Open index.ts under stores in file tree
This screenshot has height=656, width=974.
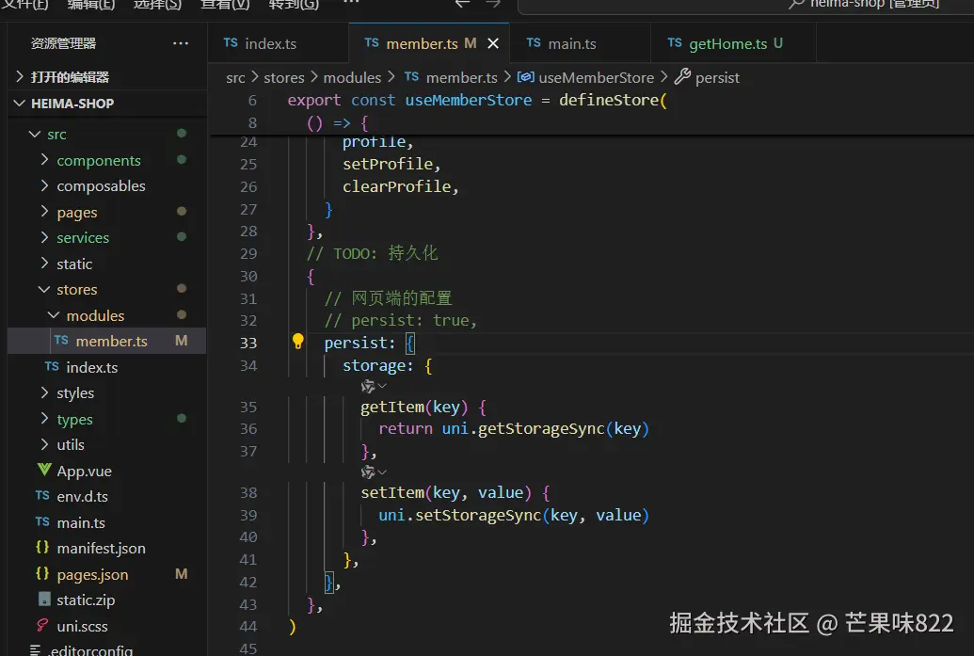(107, 367)
